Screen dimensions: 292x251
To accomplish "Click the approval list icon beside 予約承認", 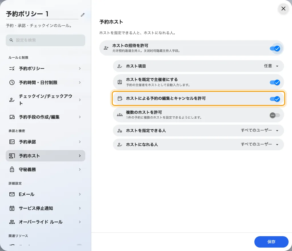I will pyautogui.click(x=12, y=142).
